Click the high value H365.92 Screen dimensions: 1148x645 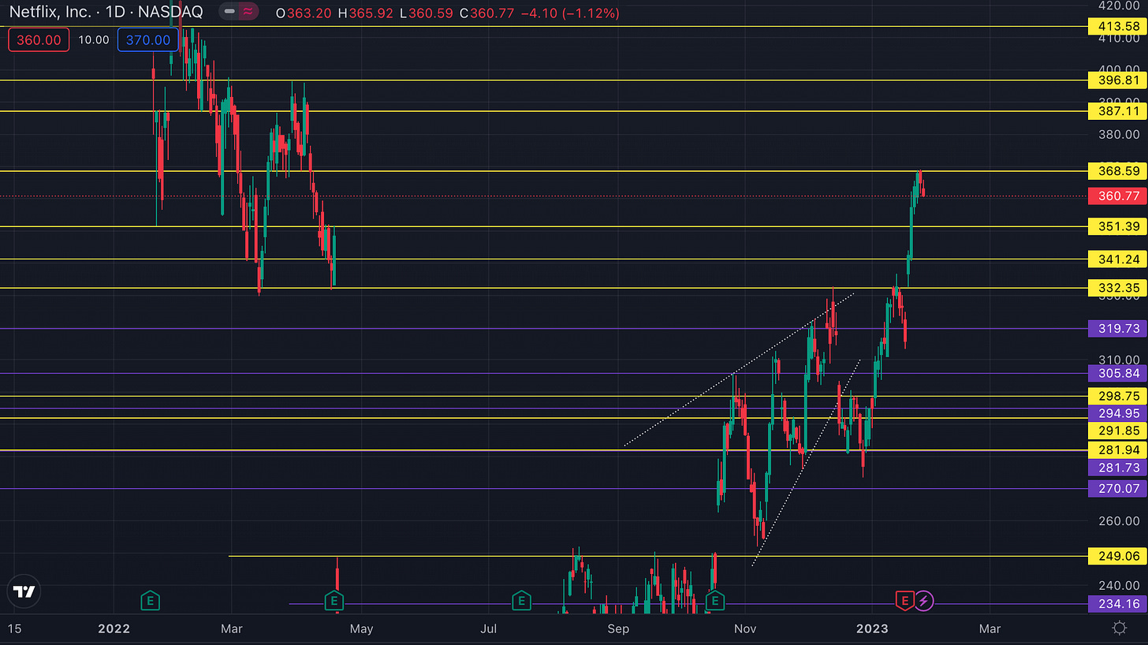point(366,13)
